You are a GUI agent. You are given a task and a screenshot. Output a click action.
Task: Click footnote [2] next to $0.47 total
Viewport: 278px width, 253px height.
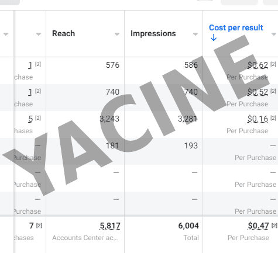click(x=274, y=226)
